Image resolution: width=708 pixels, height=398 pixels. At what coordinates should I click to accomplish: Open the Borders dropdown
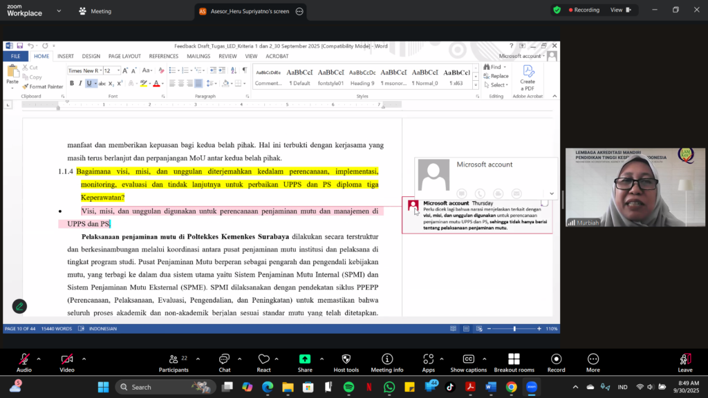click(x=244, y=84)
